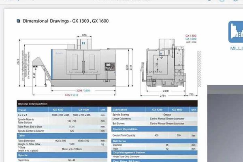The height and width of the screenshot is (162, 243).
Task: Select Central Manual Grease Lubricator in Ball Screws row
Action: [x=167, y=124]
